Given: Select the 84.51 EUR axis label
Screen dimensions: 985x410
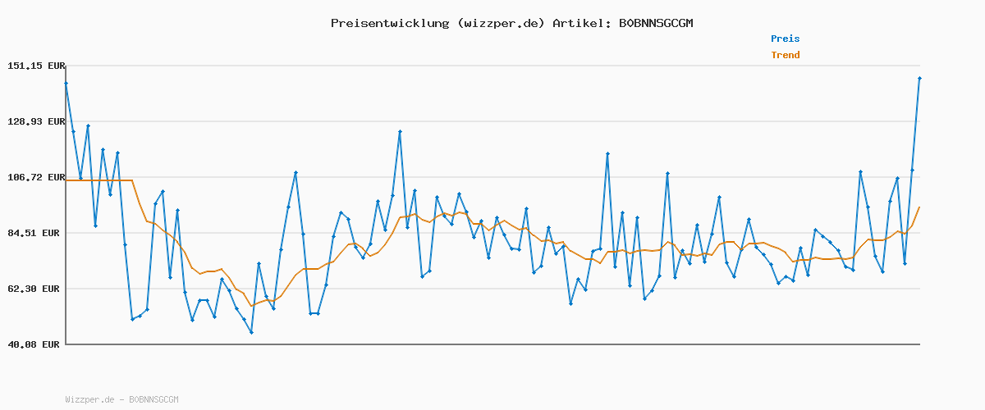Looking at the screenshot, I should pos(36,233).
